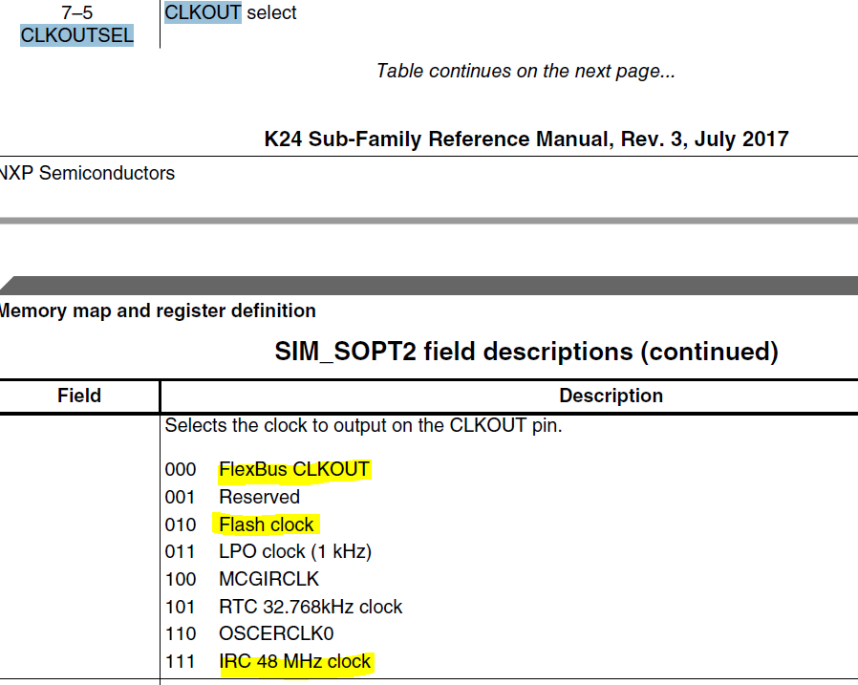Click the "OSCERCLK0" entry
858x685 pixels.
point(274,633)
